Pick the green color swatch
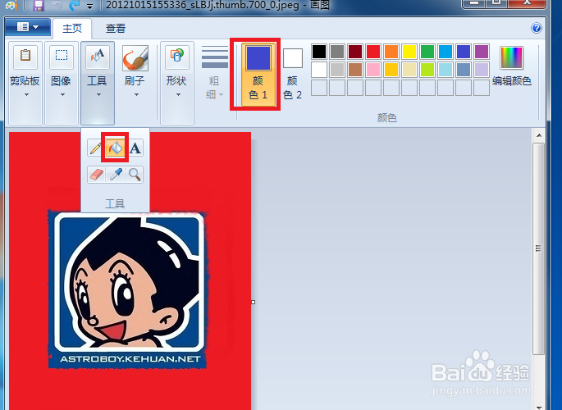The image size is (562, 410). [x=427, y=52]
